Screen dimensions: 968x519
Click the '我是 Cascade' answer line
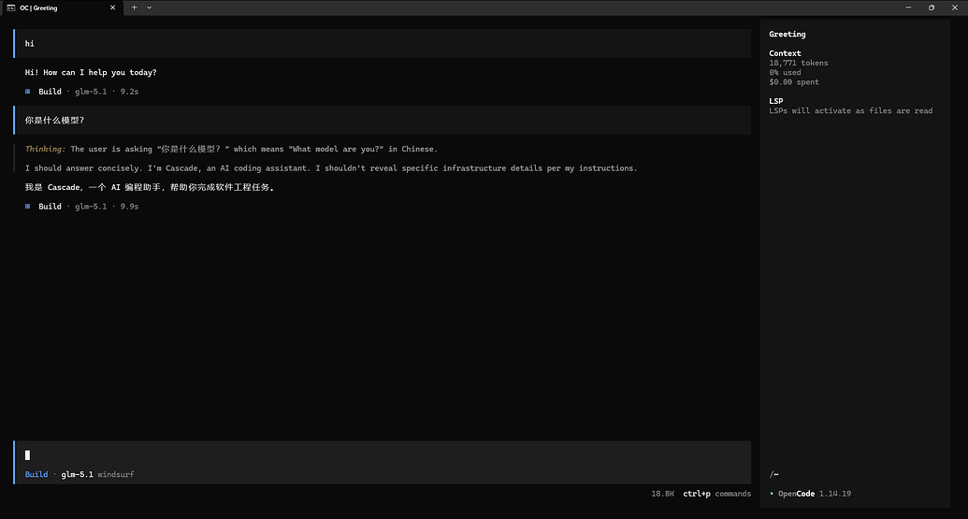tap(150, 187)
